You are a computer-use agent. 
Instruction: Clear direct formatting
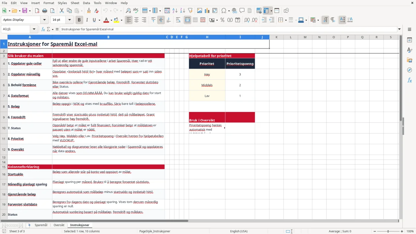[x=96, y=11]
